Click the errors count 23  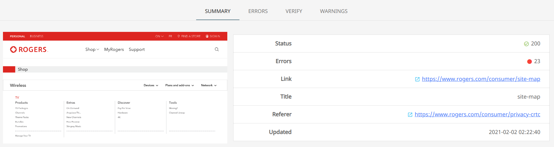coord(537,61)
